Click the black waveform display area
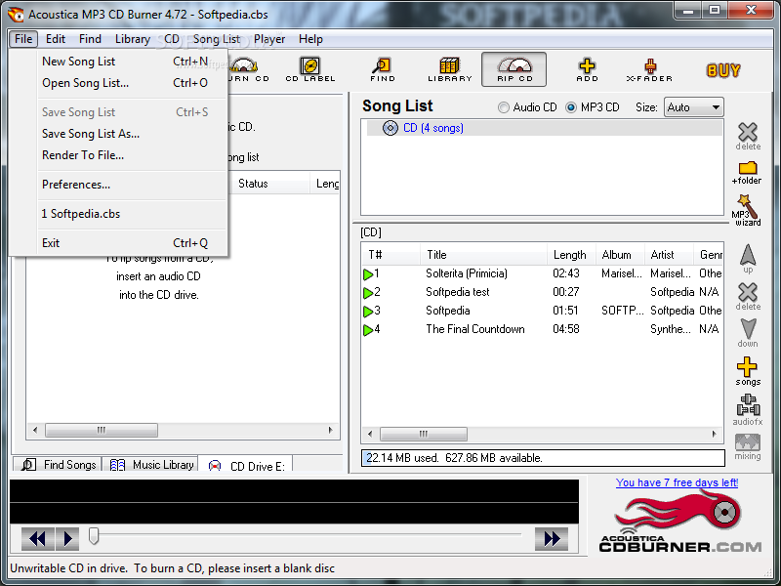 point(294,501)
